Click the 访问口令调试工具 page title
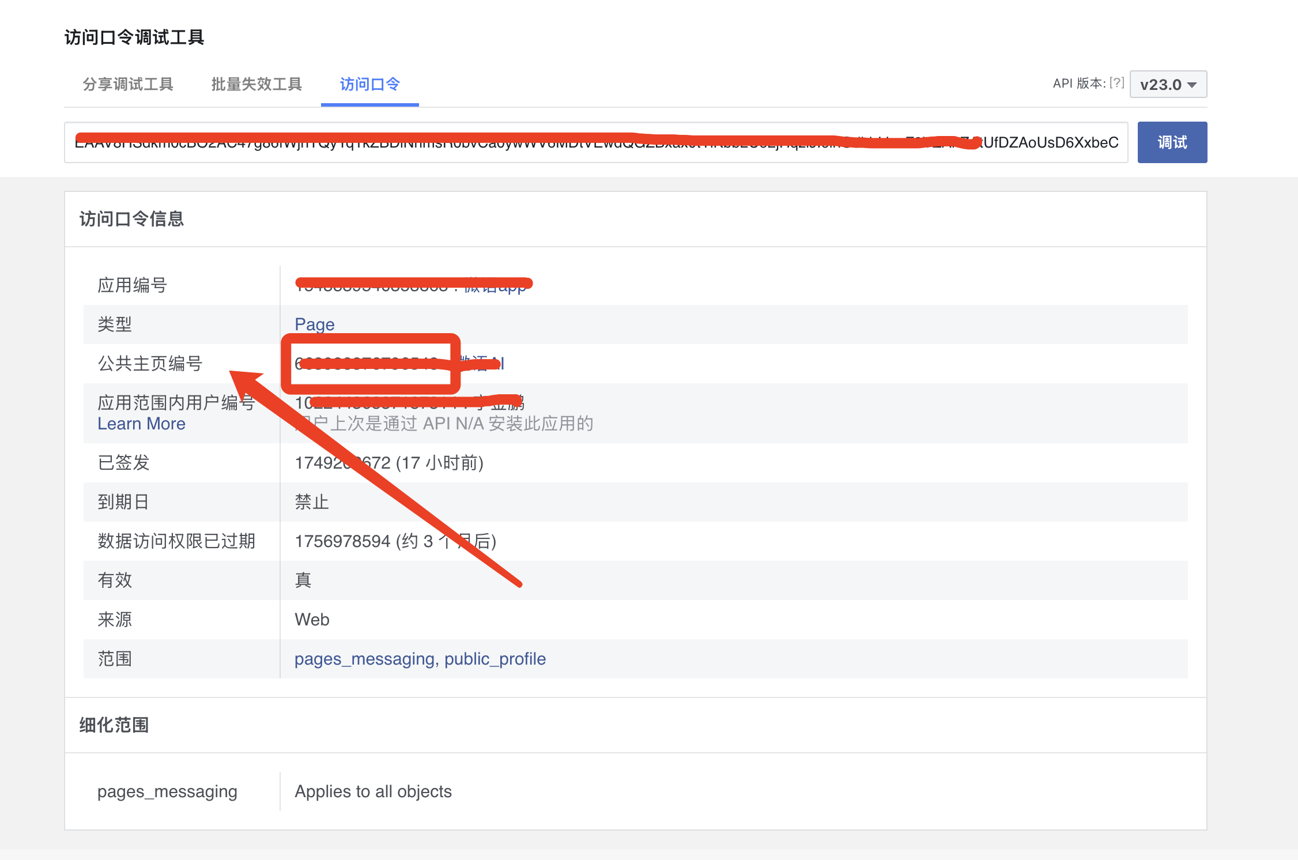The width and height of the screenshot is (1298, 860). point(134,37)
